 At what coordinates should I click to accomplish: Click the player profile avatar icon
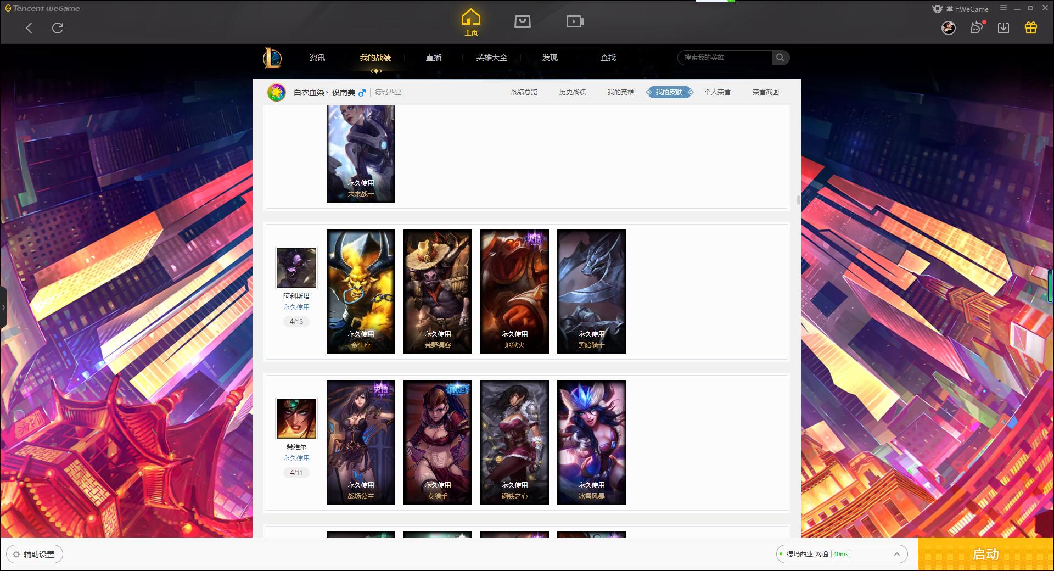pos(277,92)
